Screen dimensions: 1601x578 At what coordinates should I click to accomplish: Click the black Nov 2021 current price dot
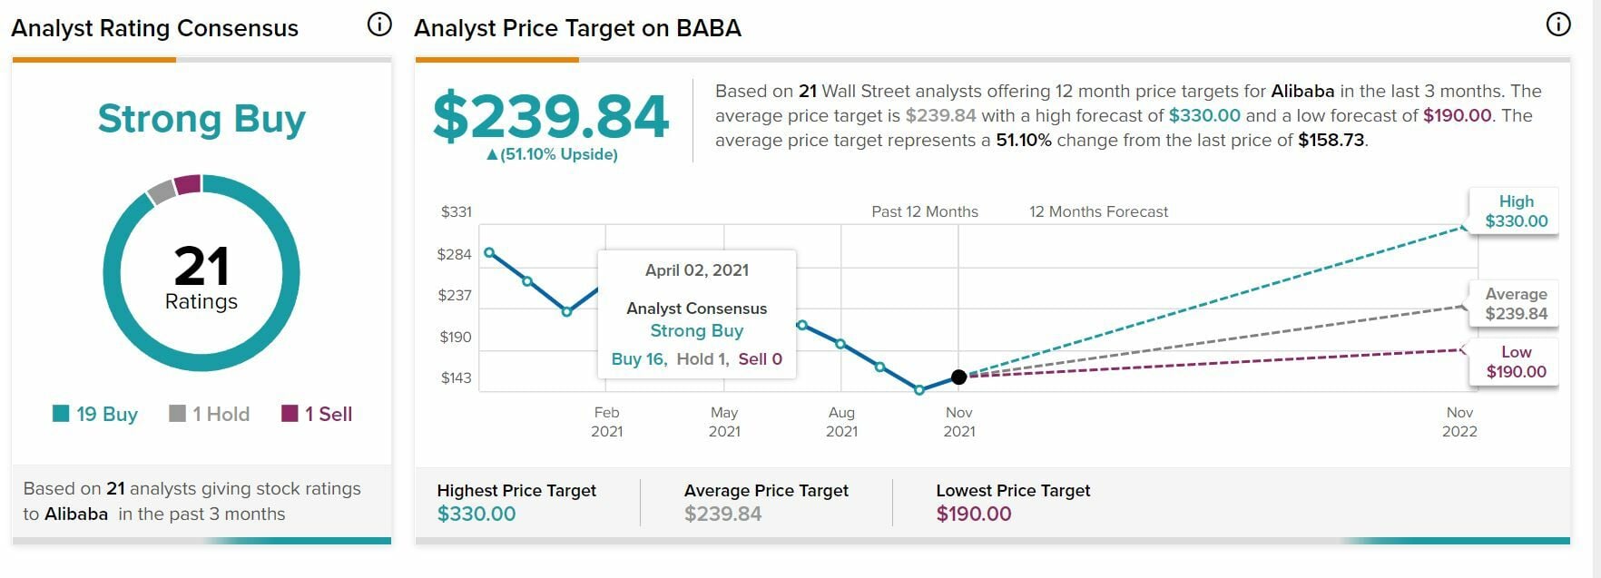(x=958, y=377)
